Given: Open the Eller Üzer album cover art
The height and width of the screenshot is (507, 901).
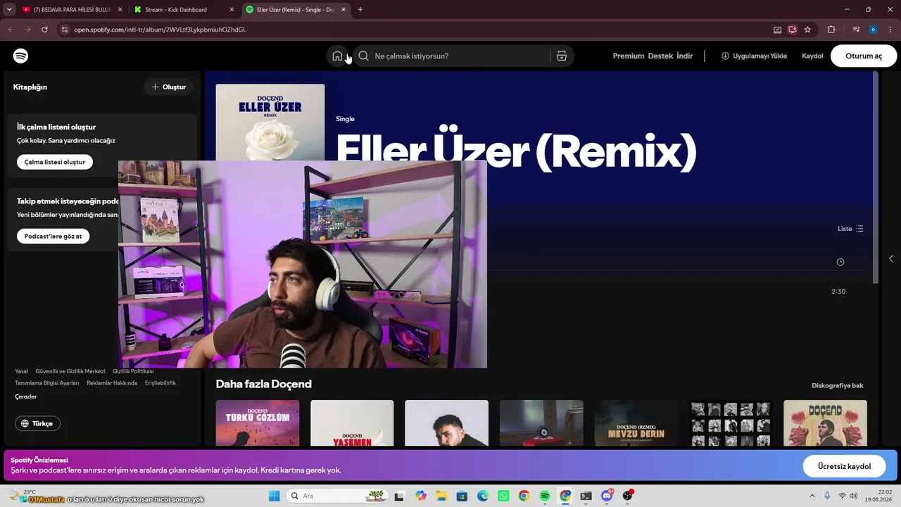Looking at the screenshot, I should 270,123.
